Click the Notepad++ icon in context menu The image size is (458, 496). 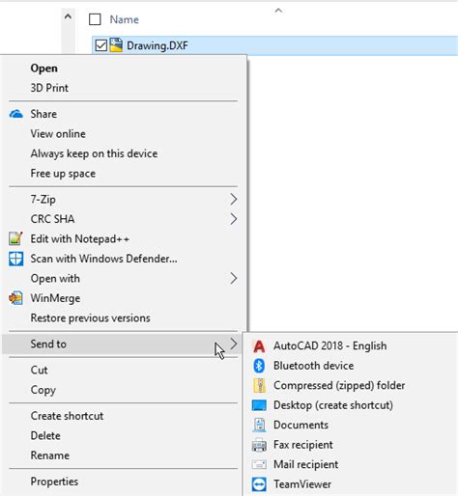(15, 238)
